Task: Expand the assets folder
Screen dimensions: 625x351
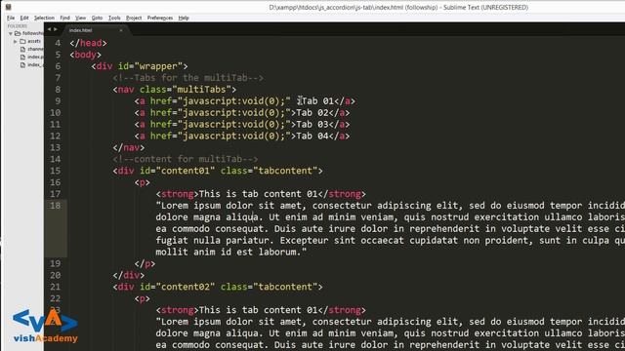Action: coord(16,41)
